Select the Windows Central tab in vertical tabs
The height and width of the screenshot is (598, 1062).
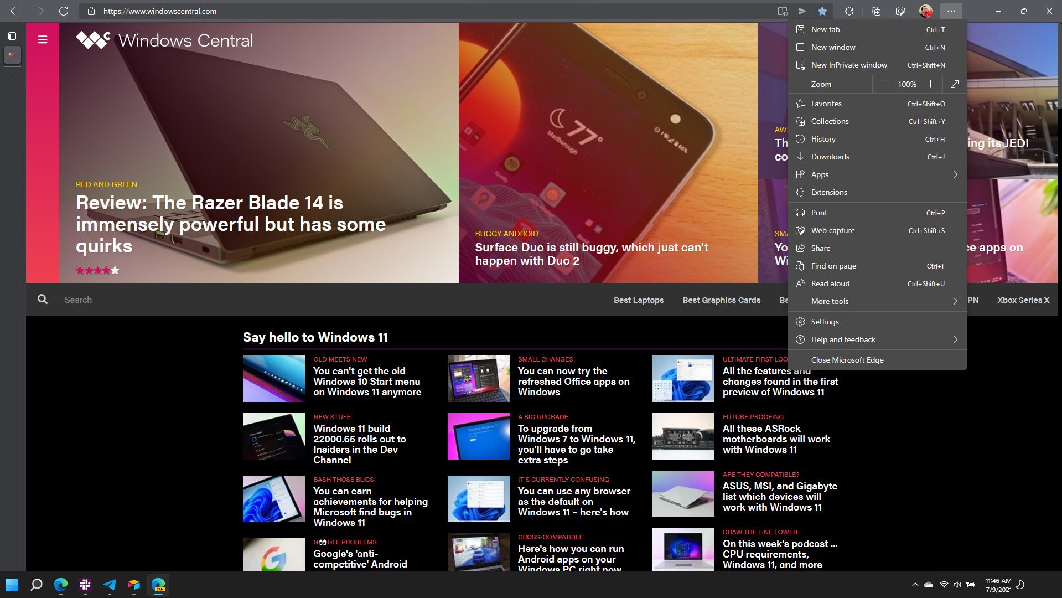[12, 54]
